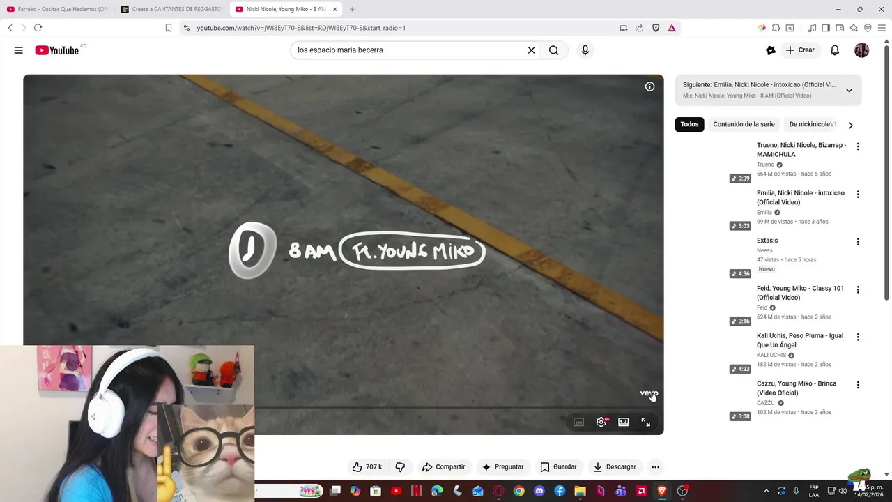Open the Crear create menu
This screenshot has height=502, width=892.
[800, 50]
